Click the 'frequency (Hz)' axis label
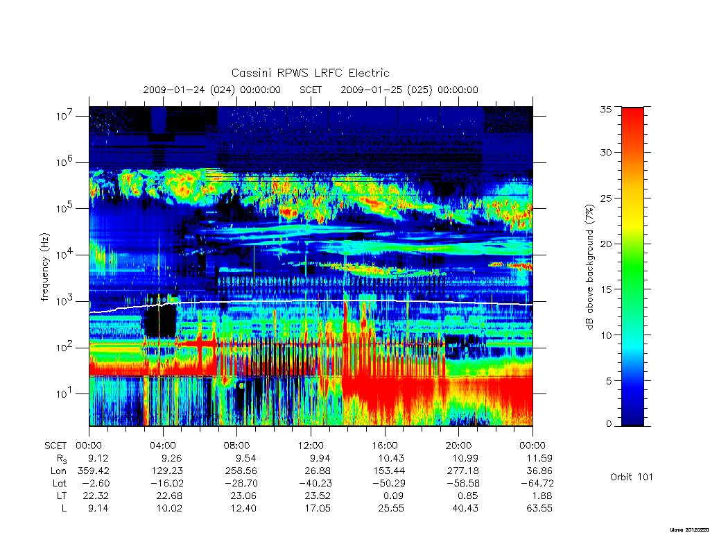 45,267
